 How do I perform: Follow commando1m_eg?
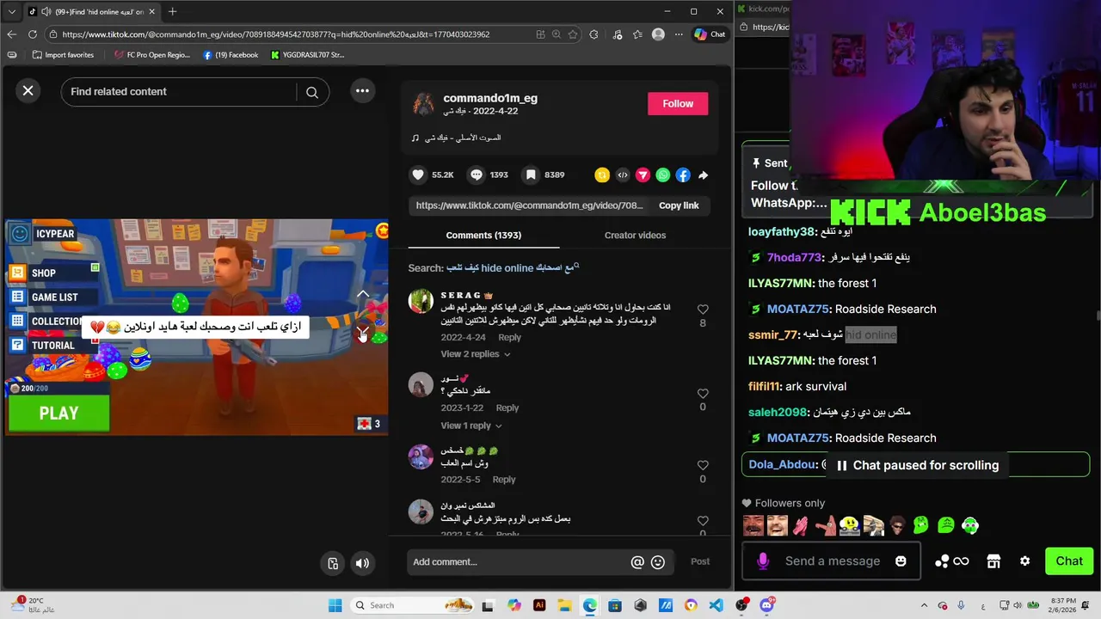click(x=678, y=103)
